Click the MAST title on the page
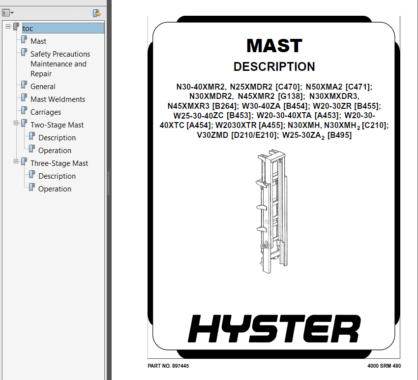The width and height of the screenshot is (418, 380). pos(274,46)
